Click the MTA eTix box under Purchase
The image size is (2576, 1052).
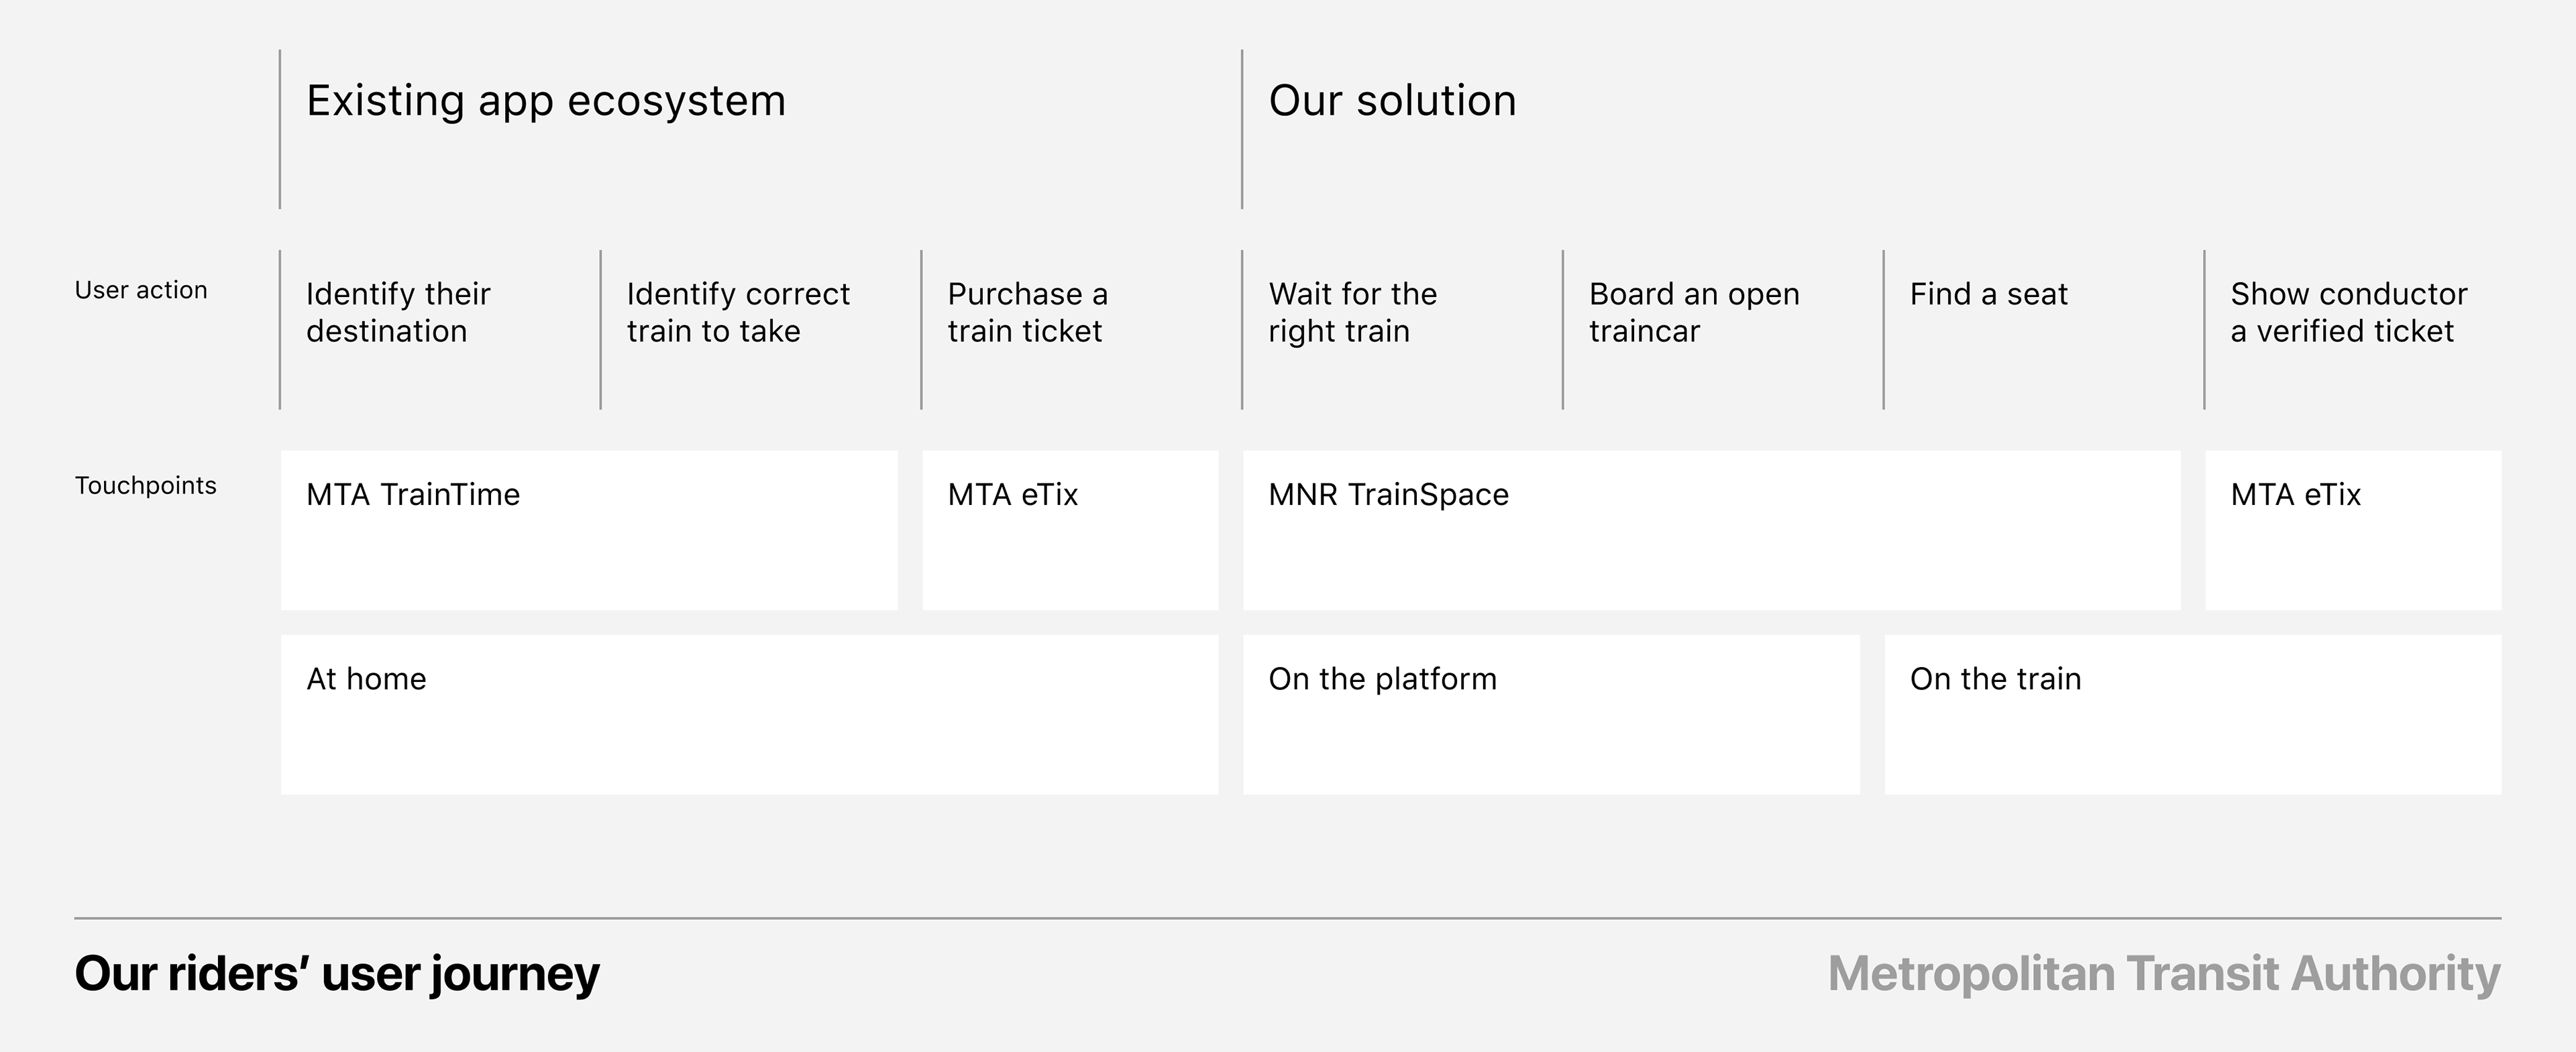click(x=1070, y=530)
